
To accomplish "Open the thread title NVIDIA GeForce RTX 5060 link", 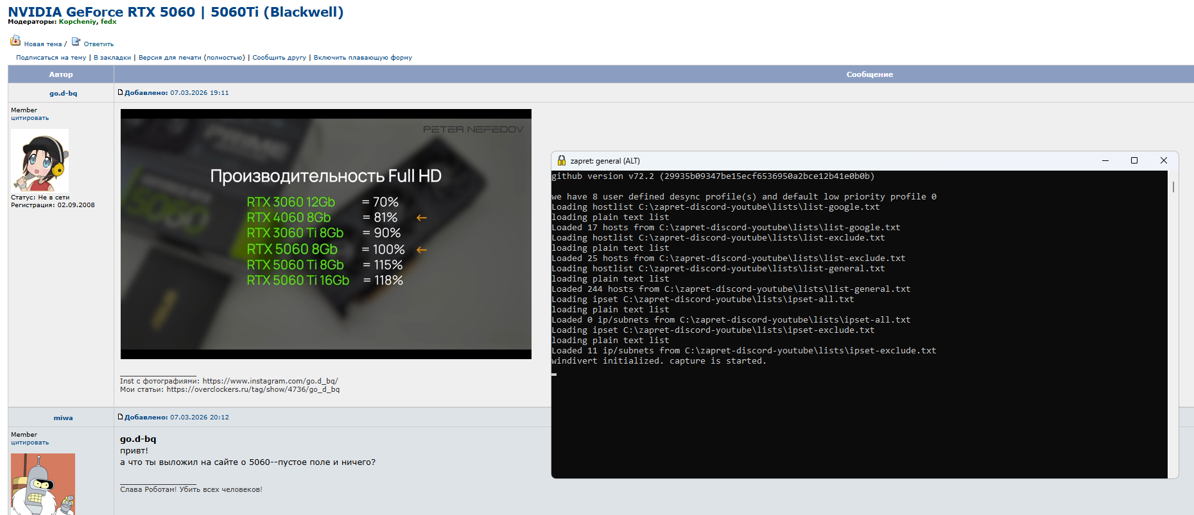I will (175, 12).
